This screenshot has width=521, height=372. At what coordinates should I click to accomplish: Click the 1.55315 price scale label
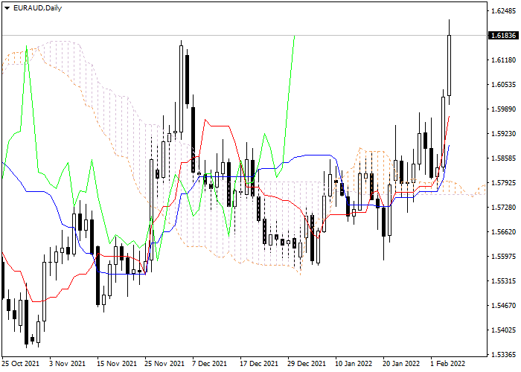(x=503, y=281)
